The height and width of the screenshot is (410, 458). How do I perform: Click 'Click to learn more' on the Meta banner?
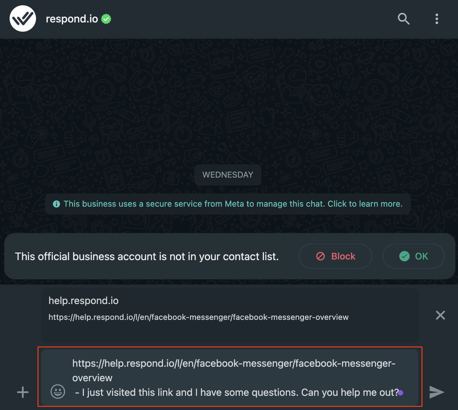[x=365, y=204]
